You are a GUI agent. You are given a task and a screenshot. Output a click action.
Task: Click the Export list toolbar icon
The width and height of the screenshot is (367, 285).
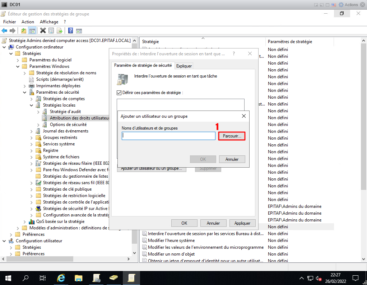(x=59, y=31)
